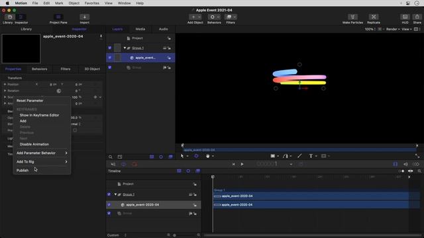Select the Text tool
Image resolution: width=424 pixels, height=238 pixels.
[x=311, y=156]
